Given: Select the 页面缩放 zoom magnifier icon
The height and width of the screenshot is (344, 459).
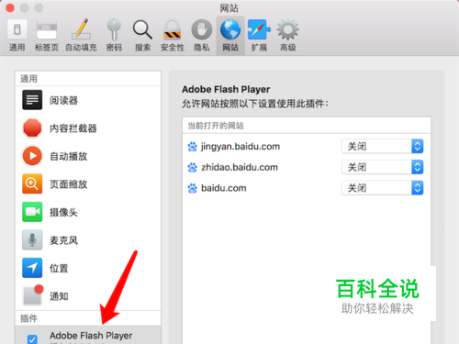Looking at the screenshot, I should tap(32, 183).
